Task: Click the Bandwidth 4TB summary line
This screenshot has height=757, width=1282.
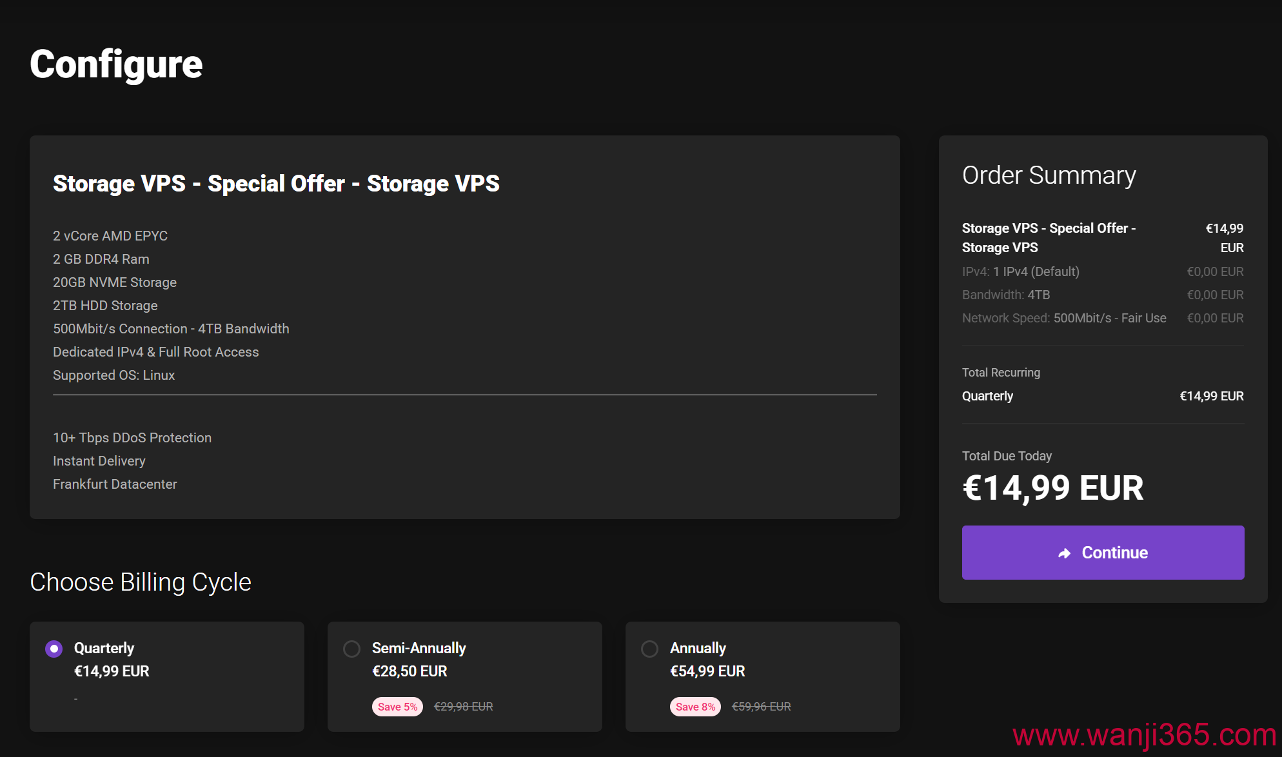Action: [x=1006, y=295]
